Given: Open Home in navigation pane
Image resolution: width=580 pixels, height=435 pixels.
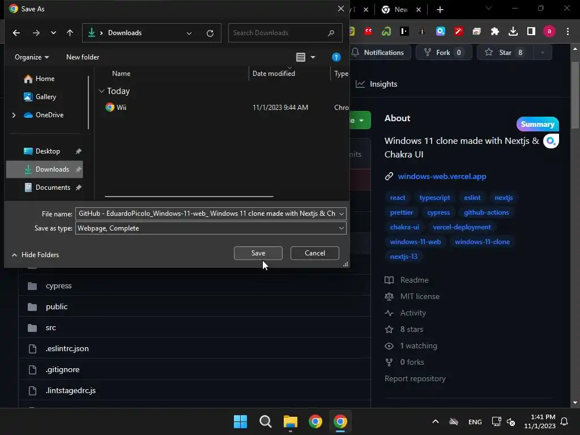Looking at the screenshot, I should [x=39, y=78].
